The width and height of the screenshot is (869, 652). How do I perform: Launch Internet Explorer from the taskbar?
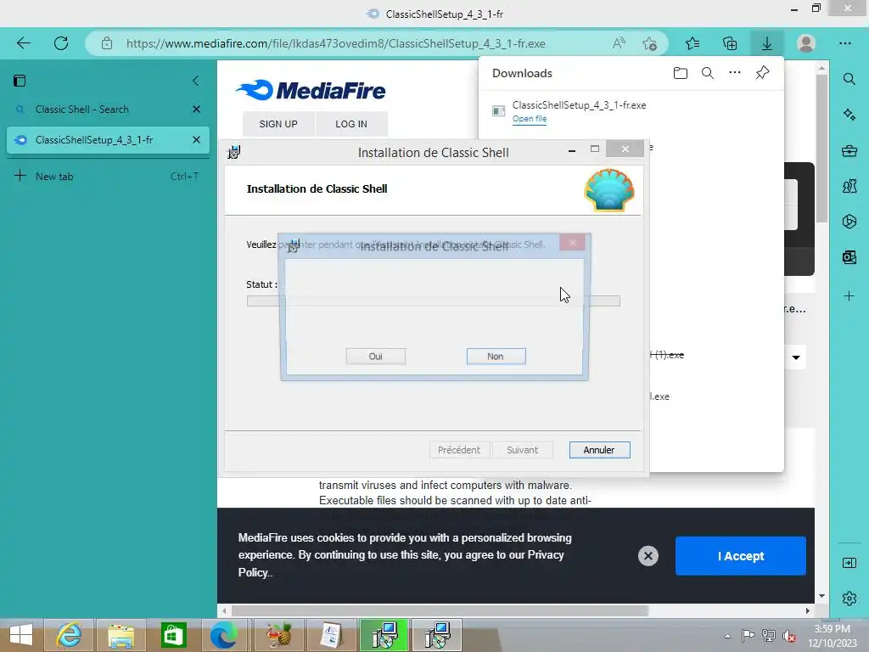(69, 635)
